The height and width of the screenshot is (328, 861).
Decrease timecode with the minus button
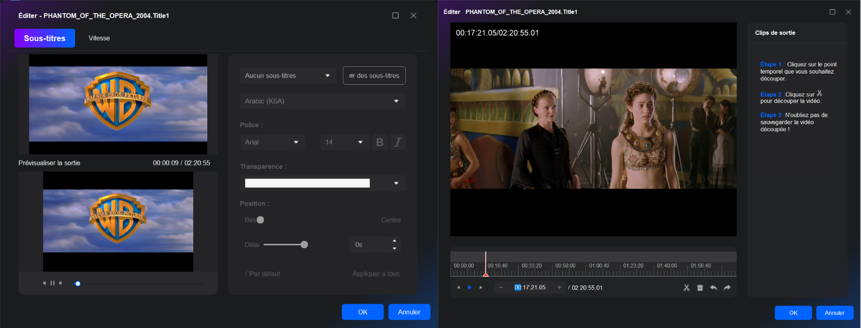tap(501, 287)
